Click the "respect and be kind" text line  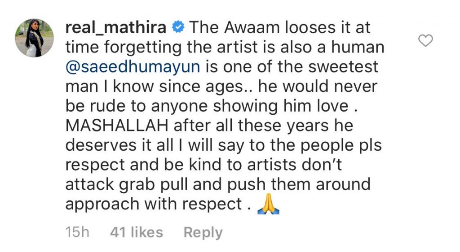tap(203, 165)
